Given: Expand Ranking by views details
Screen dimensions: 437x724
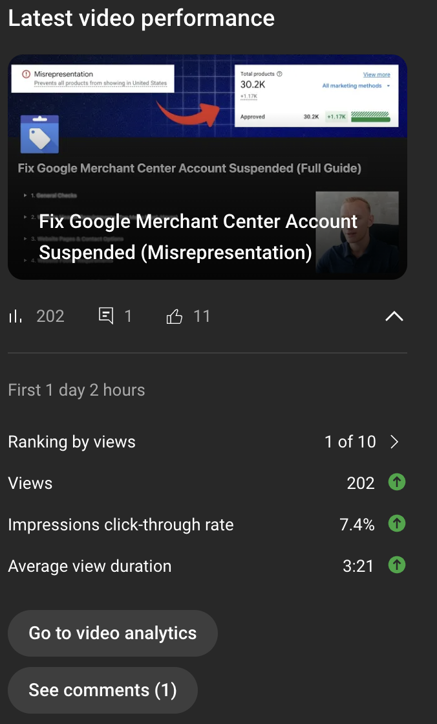Looking at the screenshot, I should point(393,442).
